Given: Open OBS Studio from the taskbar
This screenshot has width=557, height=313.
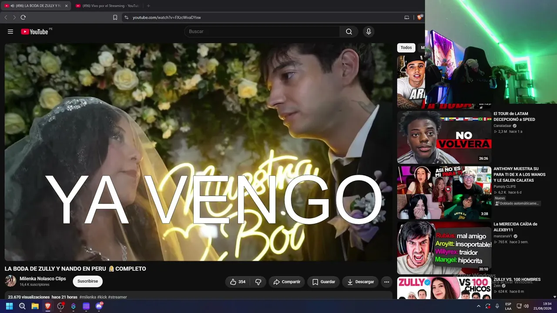Looking at the screenshot, I should pyautogui.click(x=60, y=306).
